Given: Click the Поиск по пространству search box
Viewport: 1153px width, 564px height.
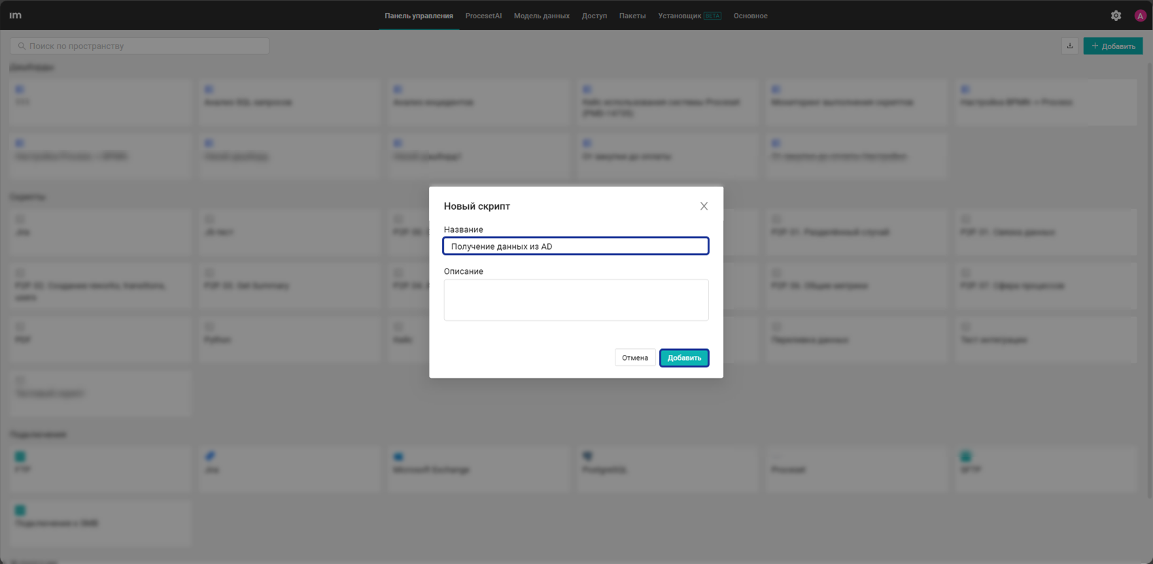Looking at the screenshot, I should coord(139,46).
